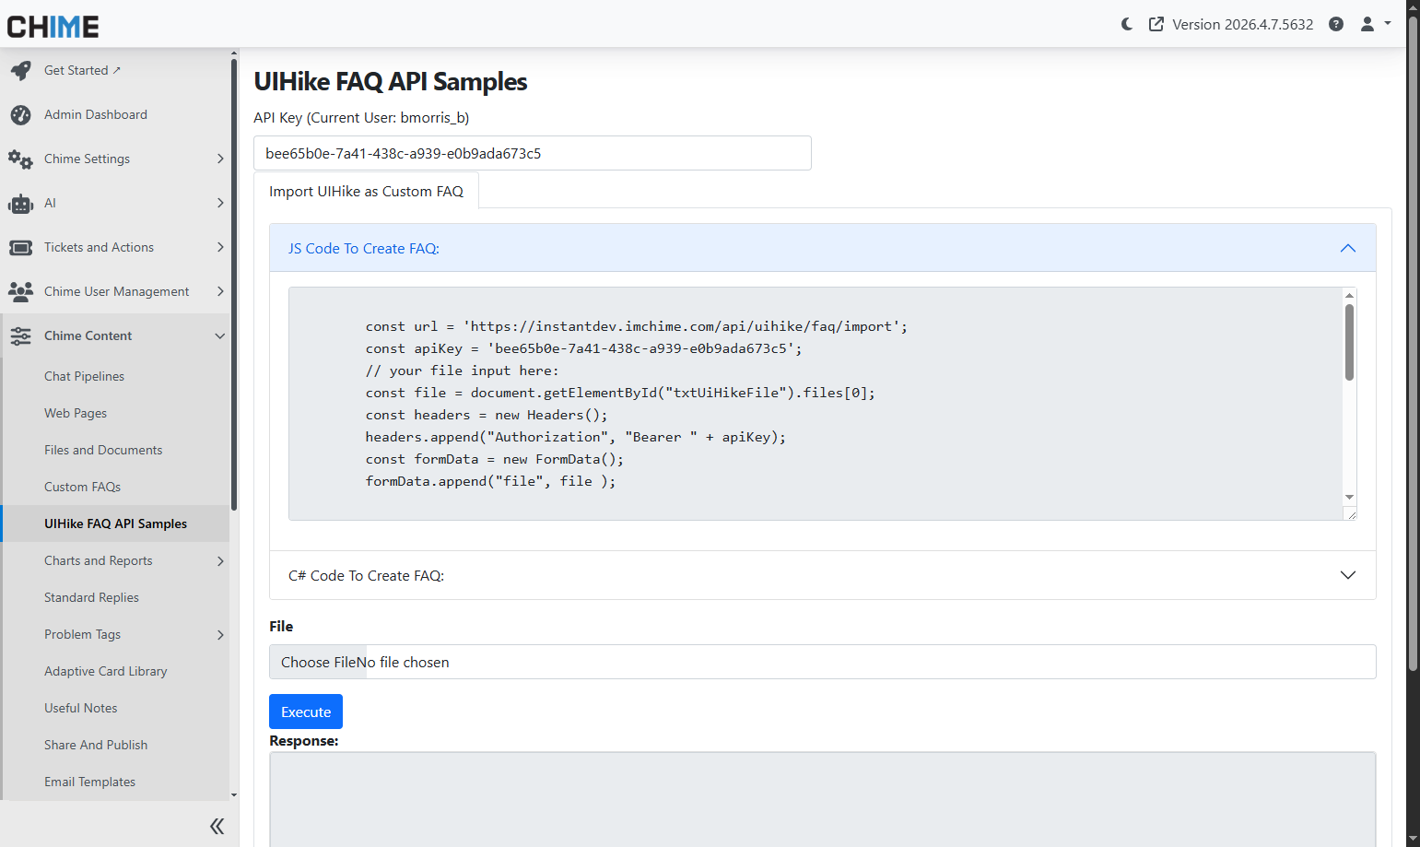Open the Chime Settings gears icon

click(x=20, y=159)
